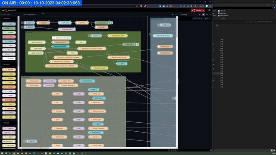Open the Info sidebar tab icon
276x155 pixels.
pos(196,15)
